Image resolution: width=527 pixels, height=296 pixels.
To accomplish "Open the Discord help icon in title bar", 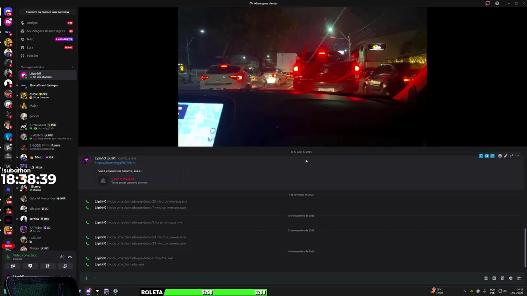I will pyautogui.click(x=497, y=3).
